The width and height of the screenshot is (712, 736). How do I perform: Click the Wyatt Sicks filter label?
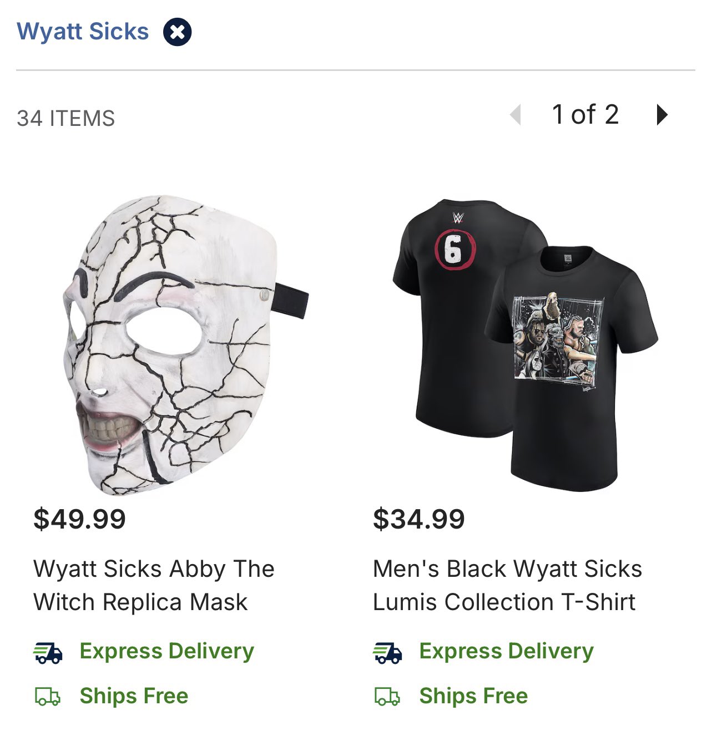click(83, 32)
